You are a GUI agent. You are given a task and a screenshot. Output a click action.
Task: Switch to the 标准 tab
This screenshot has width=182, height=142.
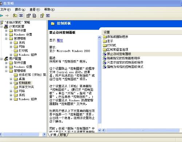point(63,135)
